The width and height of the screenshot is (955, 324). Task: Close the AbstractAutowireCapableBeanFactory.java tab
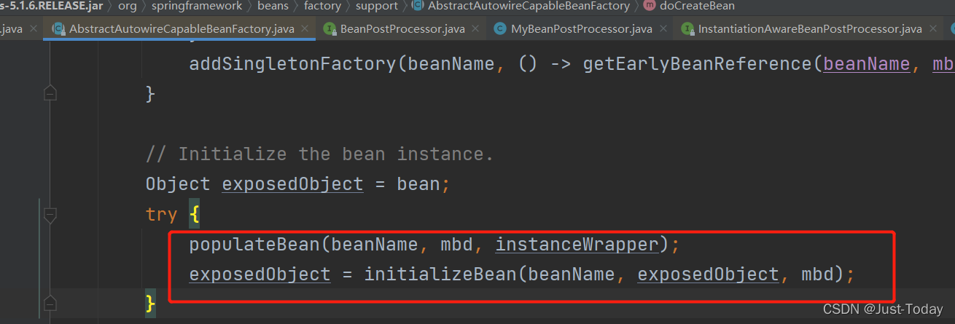coord(305,29)
